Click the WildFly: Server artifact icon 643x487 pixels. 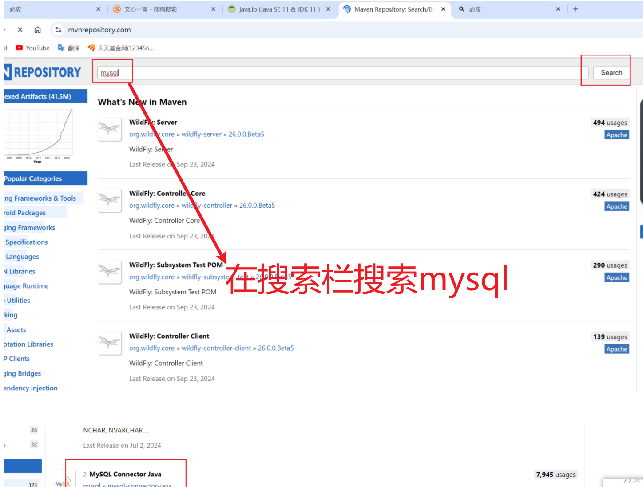click(109, 129)
